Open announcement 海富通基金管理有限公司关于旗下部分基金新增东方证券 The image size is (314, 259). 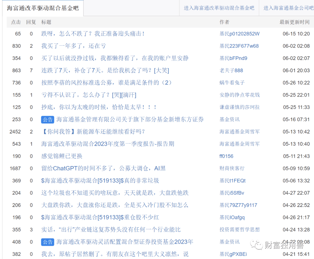(130, 119)
